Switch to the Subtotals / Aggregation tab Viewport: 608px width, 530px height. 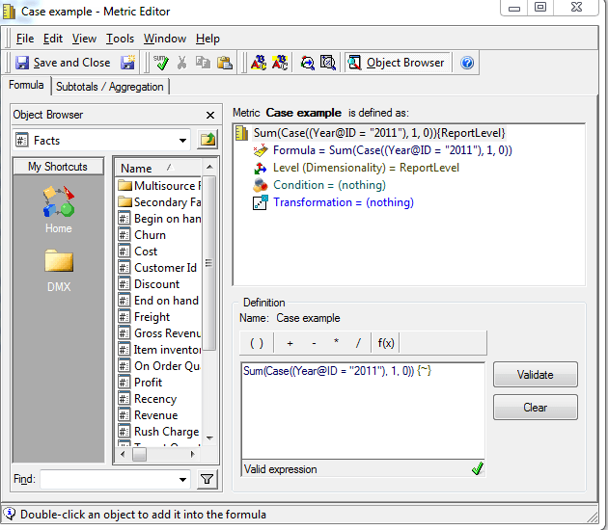point(109,86)
